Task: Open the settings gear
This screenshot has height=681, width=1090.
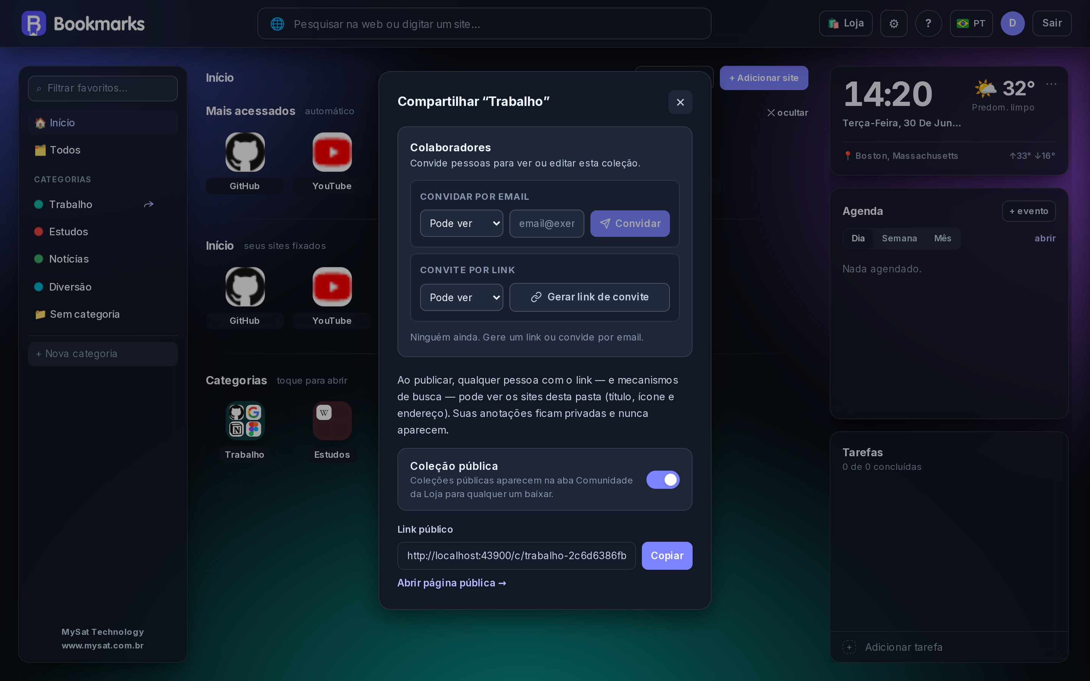Action: pyautogui.click(x=894, y=23)
